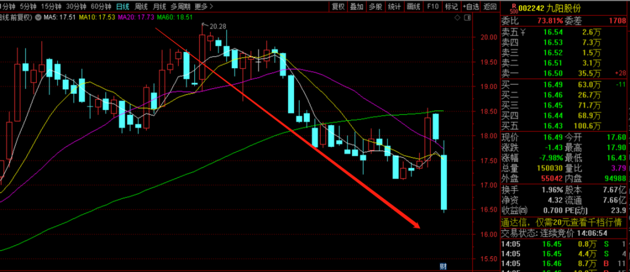Open the F10 company info
630x272 pixels.
pos(432,6)
